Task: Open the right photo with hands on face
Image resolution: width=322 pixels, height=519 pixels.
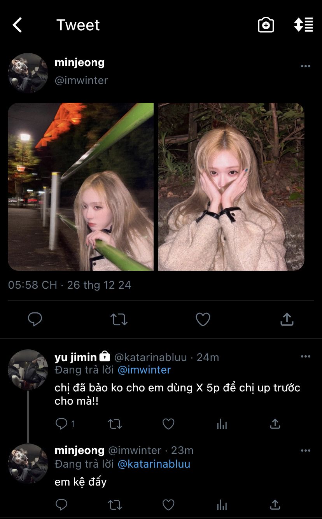Action: coord(231,186)
